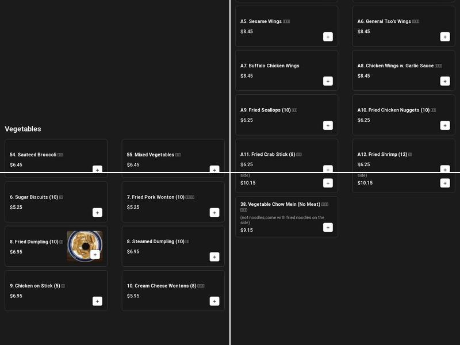The width and height of the screenshot is (460, 345).
Task: Click plus icon over Fried Dumpling photo
Action: pos(95,255)
